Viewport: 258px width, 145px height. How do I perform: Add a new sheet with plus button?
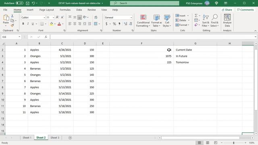tap(70, 138)
